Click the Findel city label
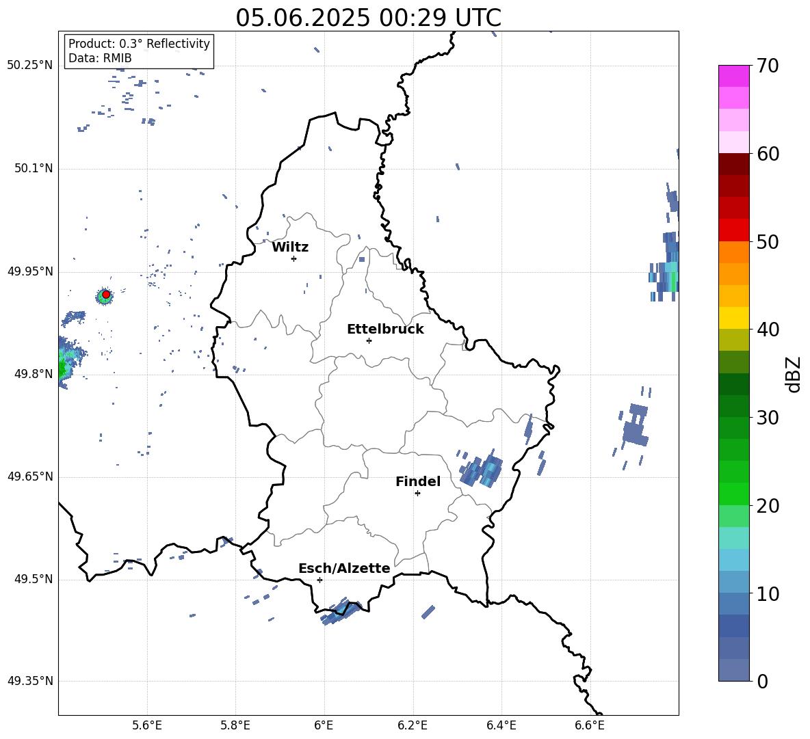 click(x=418, y=481)
